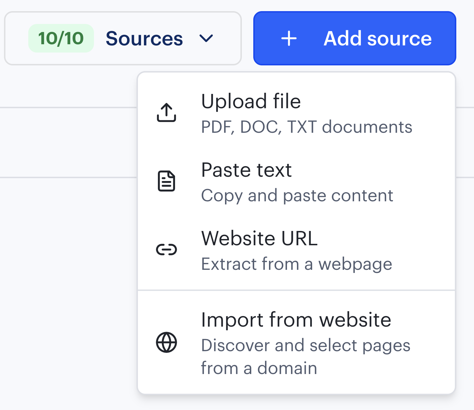This screenshot has height=410, width=474.
Task: Click the document icon next to Paste text
Action: 166,181
